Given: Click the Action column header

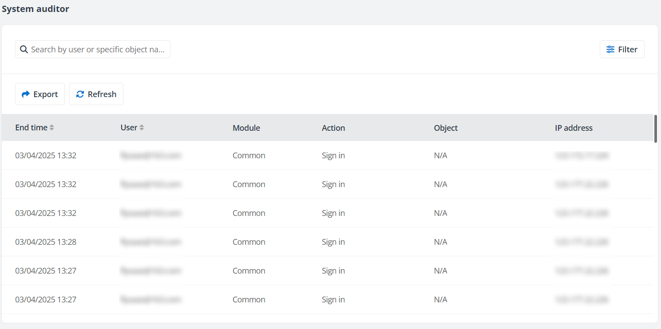Looking at the screenshot, I should 333,128.
